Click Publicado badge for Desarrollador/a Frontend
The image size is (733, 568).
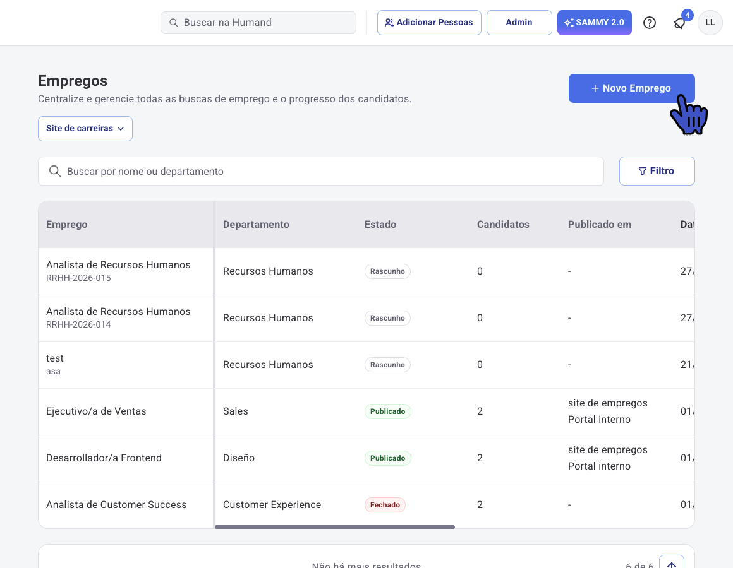(387, 458)
